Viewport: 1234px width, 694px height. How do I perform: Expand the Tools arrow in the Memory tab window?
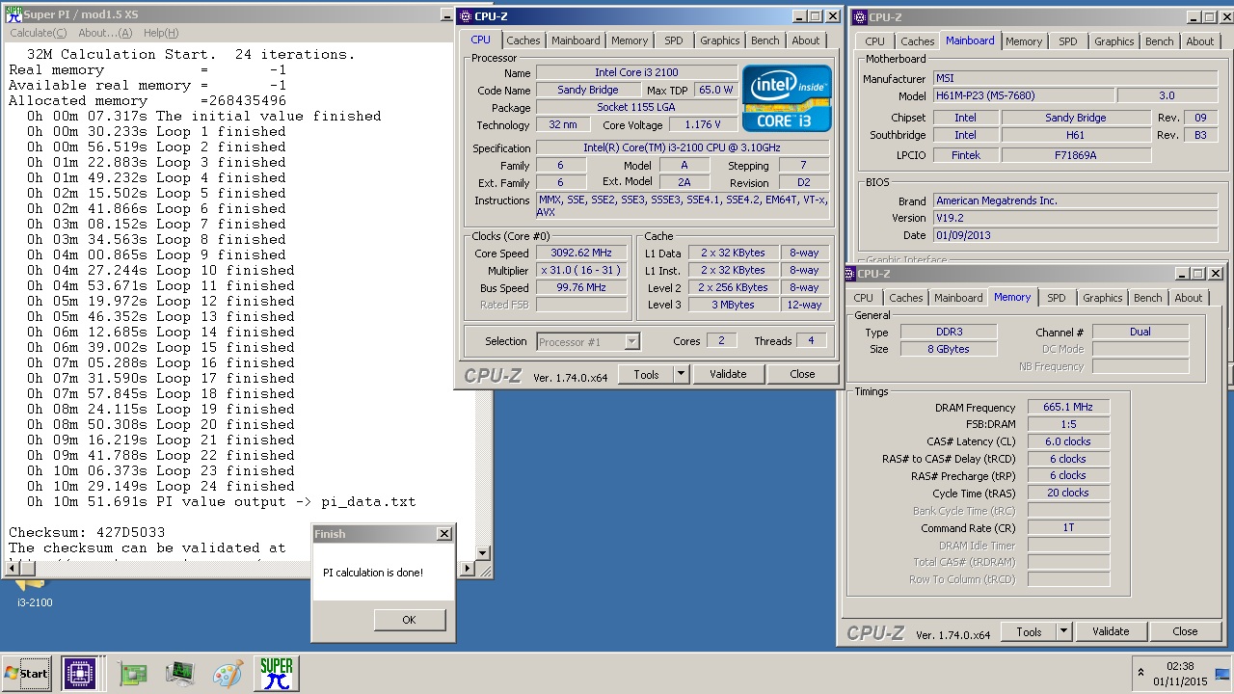1063,631
